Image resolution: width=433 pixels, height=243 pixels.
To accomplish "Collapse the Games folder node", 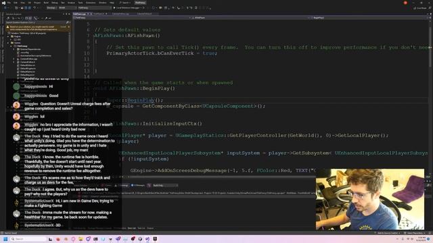I will click(x=8, y=43).
